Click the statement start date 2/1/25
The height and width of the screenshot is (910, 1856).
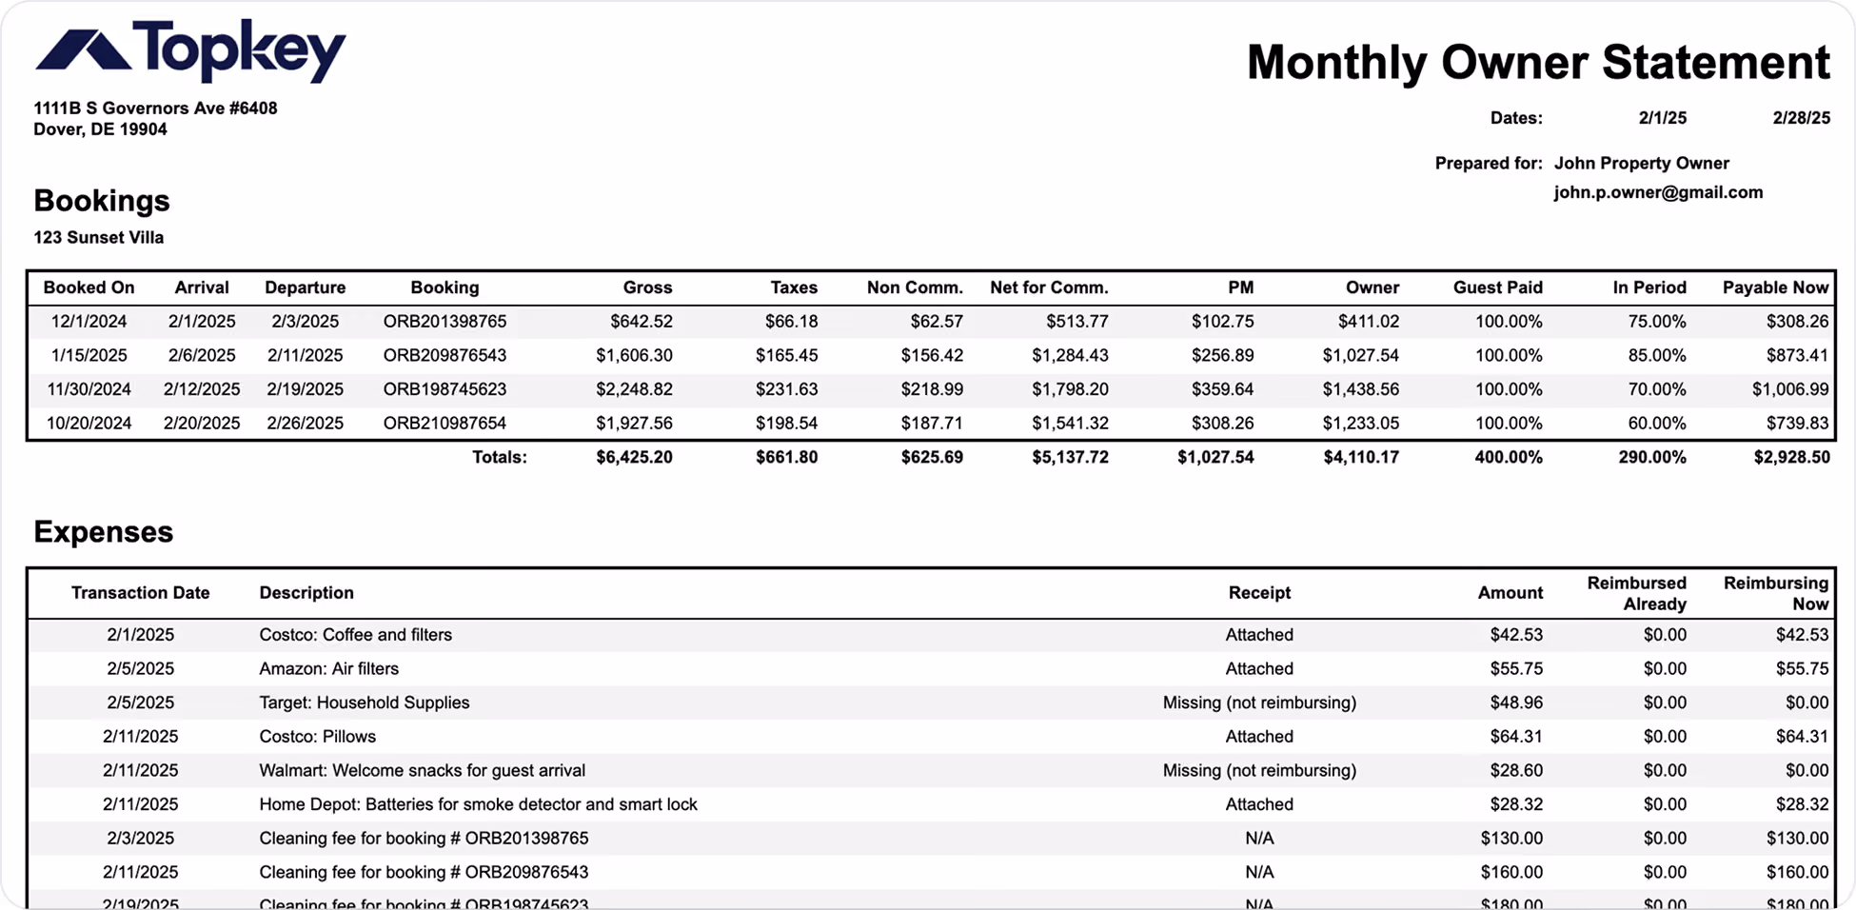click(1662, 118)
